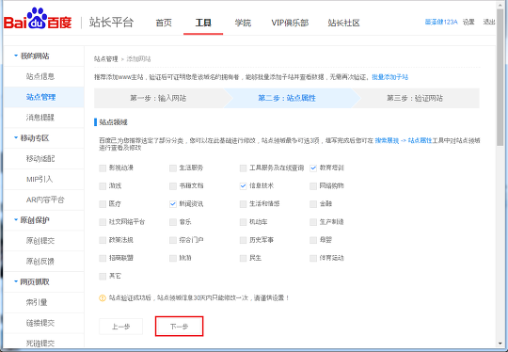
Task: Check the 影视动漫 checkbox
Action: coord(103,168)
